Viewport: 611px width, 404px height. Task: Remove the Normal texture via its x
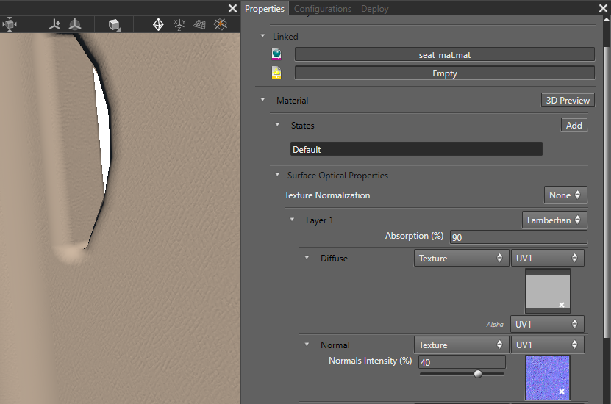pos(562,392)
